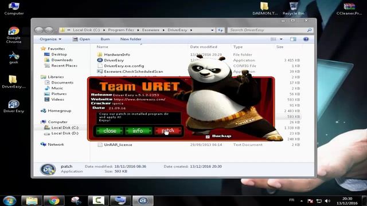Open the CCleaner.Pr... archive on desktop
The width and height of the screenshot is (367, 206).
pyautogui.click(x=349, y=9)
